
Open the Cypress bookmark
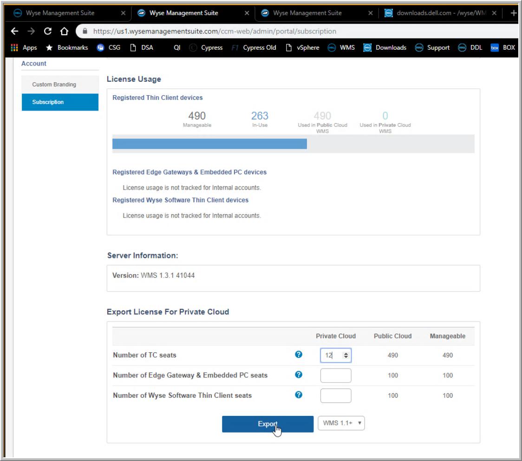(206, 47)
